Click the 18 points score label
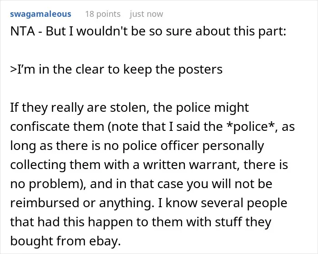 [x=103, y=14]
